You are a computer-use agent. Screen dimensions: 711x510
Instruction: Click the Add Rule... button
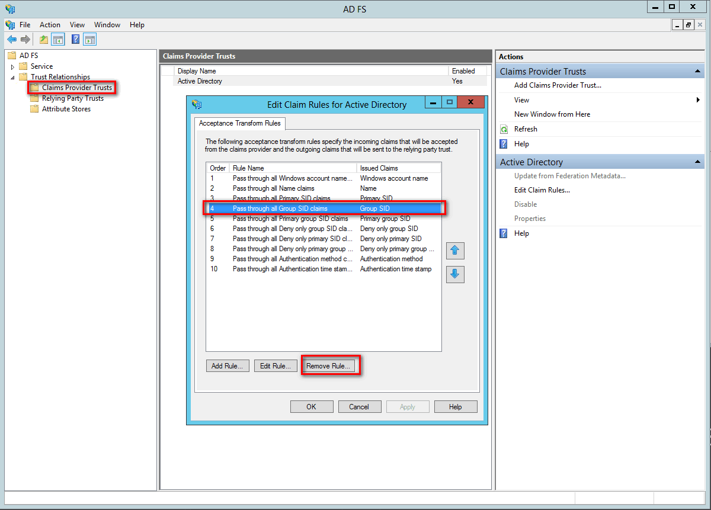pyautogui.click(x=228, y=366)
